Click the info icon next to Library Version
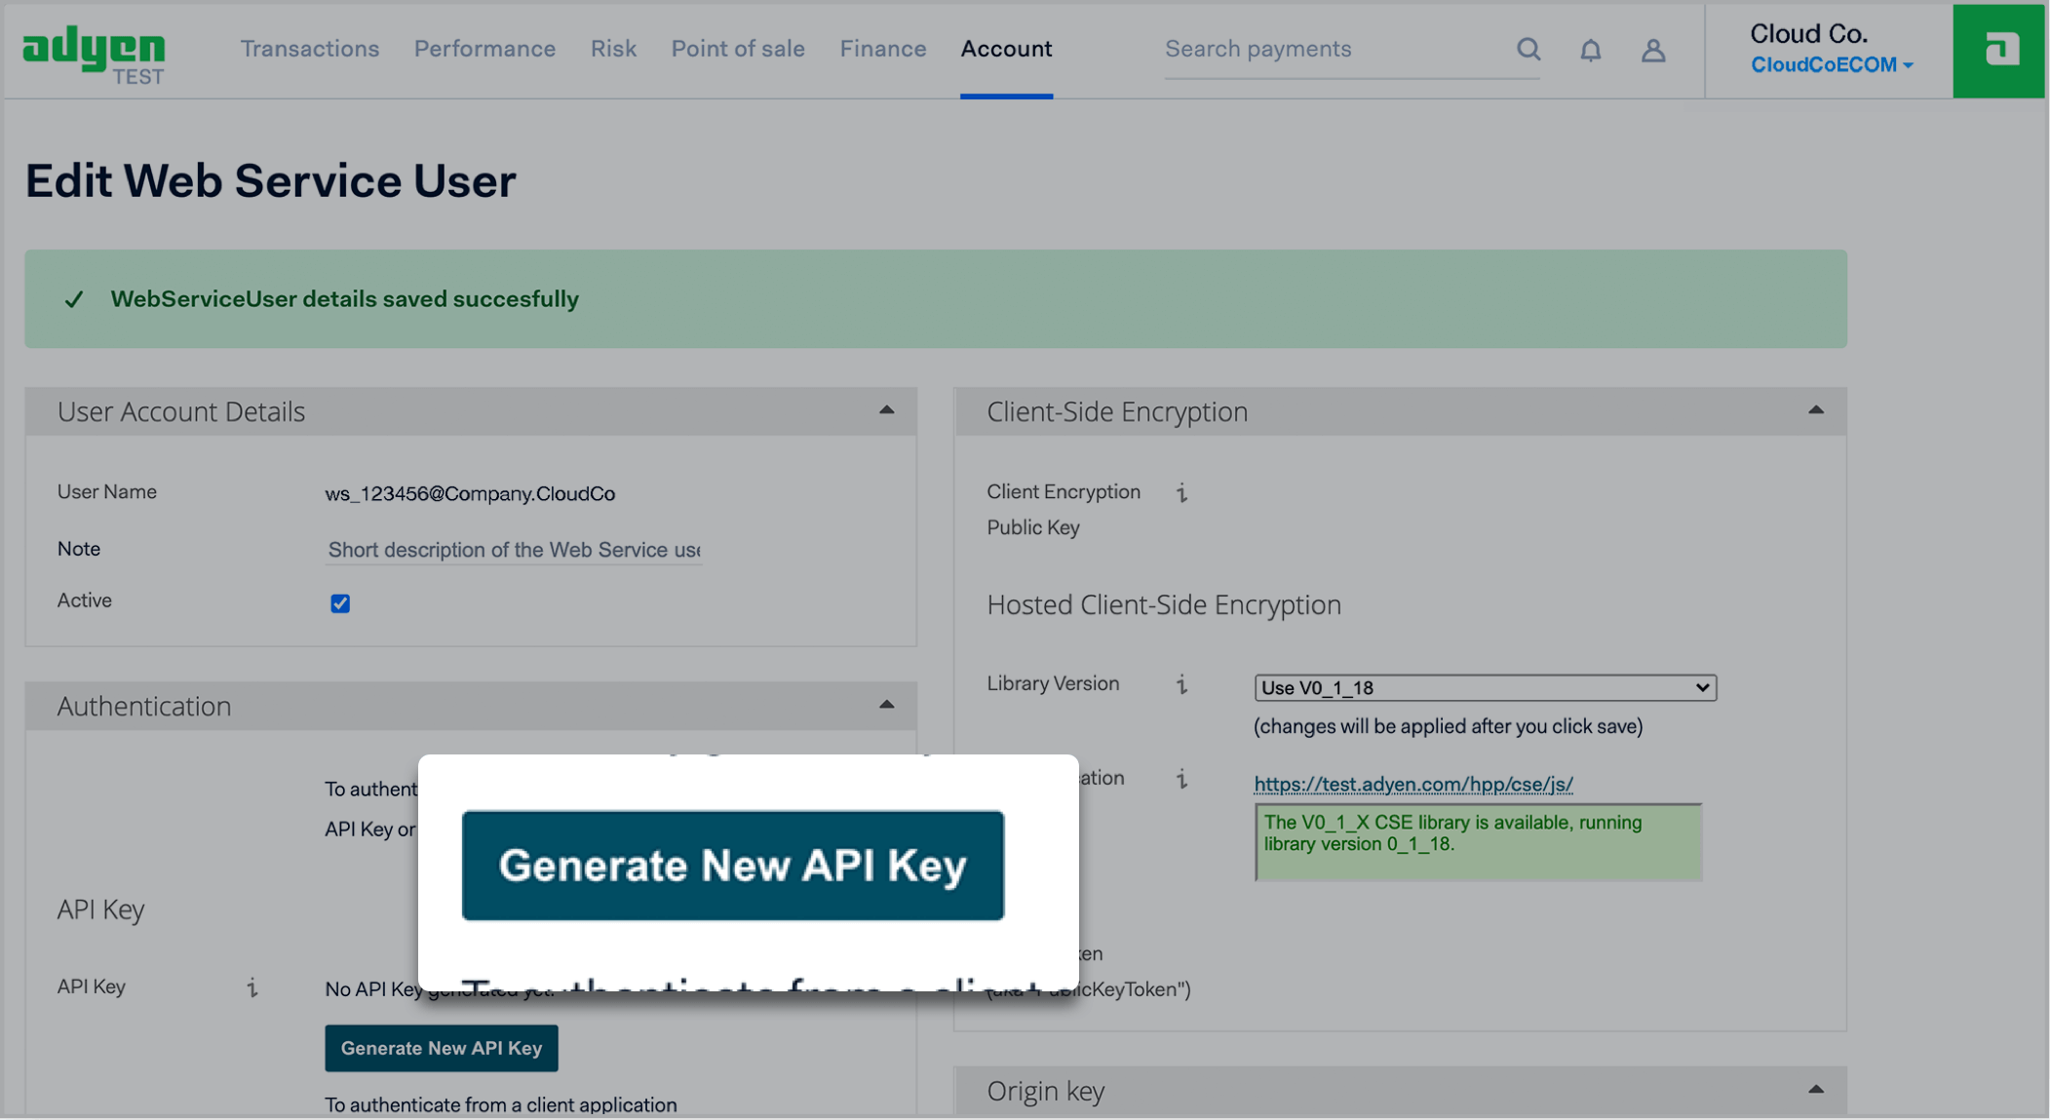This screenshot has width=2050, height=1120. [1181, 684]
